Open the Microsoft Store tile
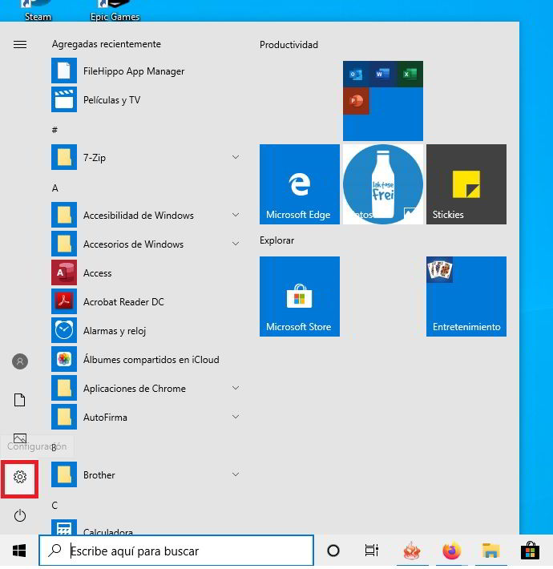 pos(300,297)
